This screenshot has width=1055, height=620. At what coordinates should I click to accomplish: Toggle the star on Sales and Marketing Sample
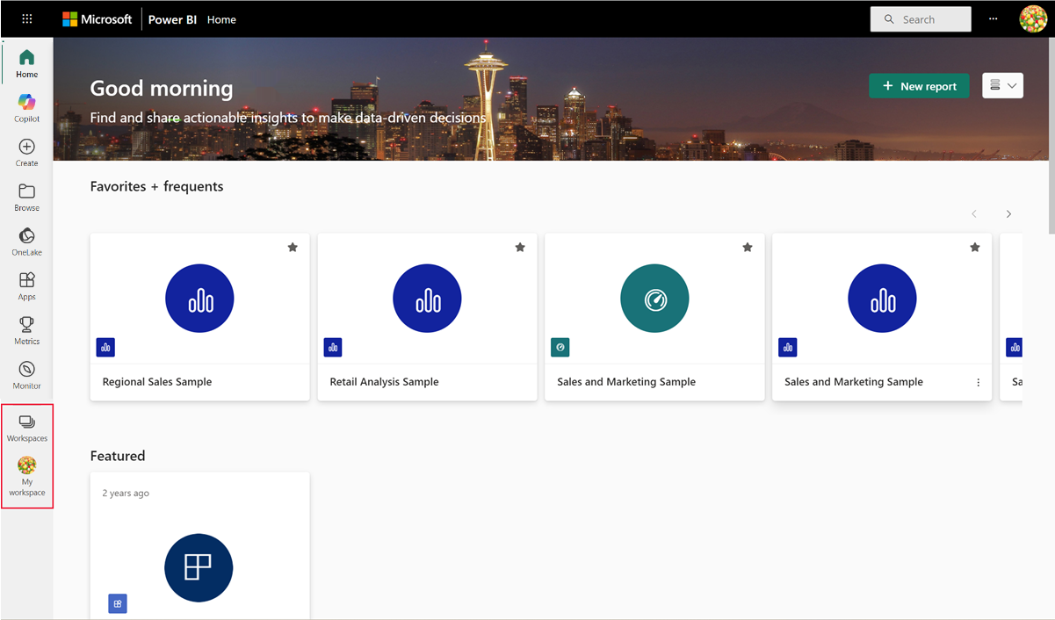pos(748,247)
